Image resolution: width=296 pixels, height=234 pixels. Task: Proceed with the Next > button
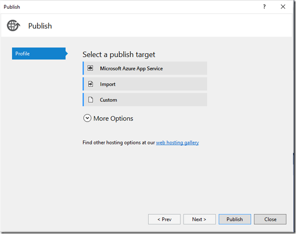tap(199, 219)
